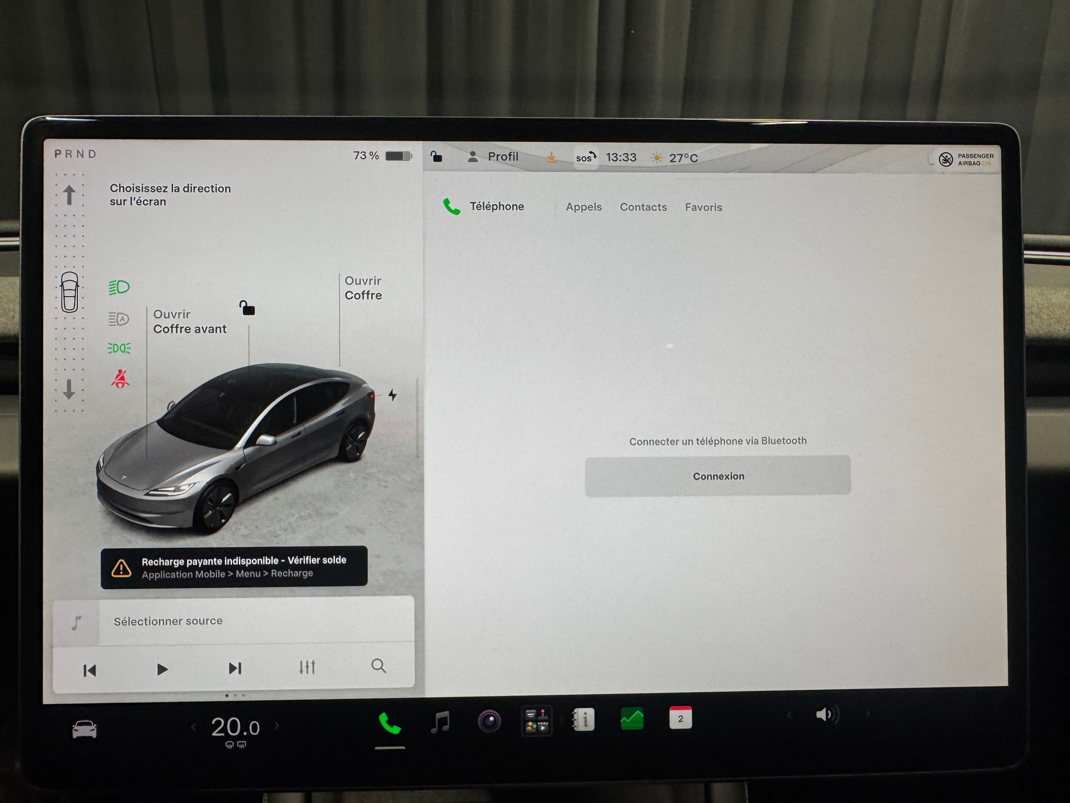Tap the SOS emergency icon
The width and height of the screenshot is (1070, 803).
point(586,158)
